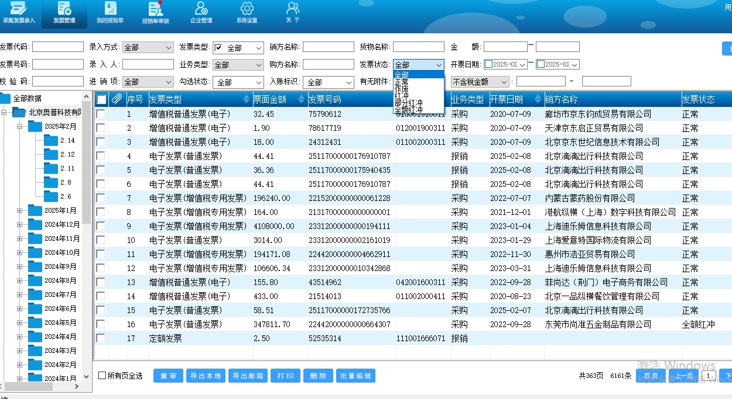Image resolution: width=732 pixels, height=399 pixels.
Task: Choose 红冲 in the status list
Action: (x=419, y=96)
